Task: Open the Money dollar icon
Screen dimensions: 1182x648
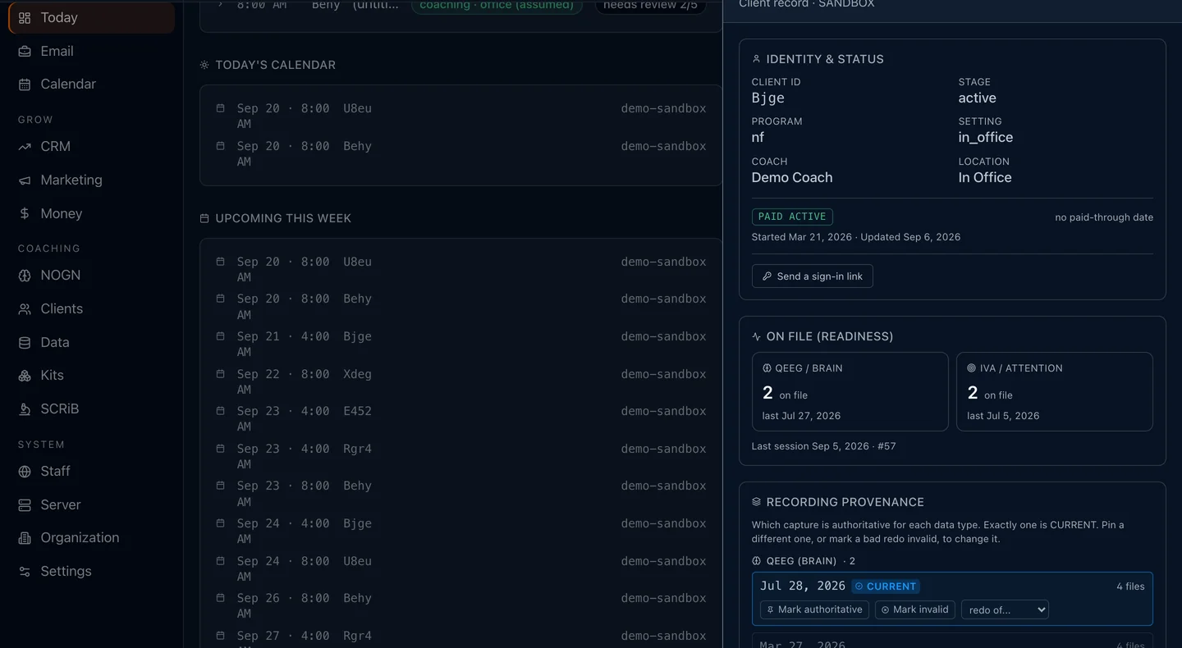Action: click(x=25, y=213)
